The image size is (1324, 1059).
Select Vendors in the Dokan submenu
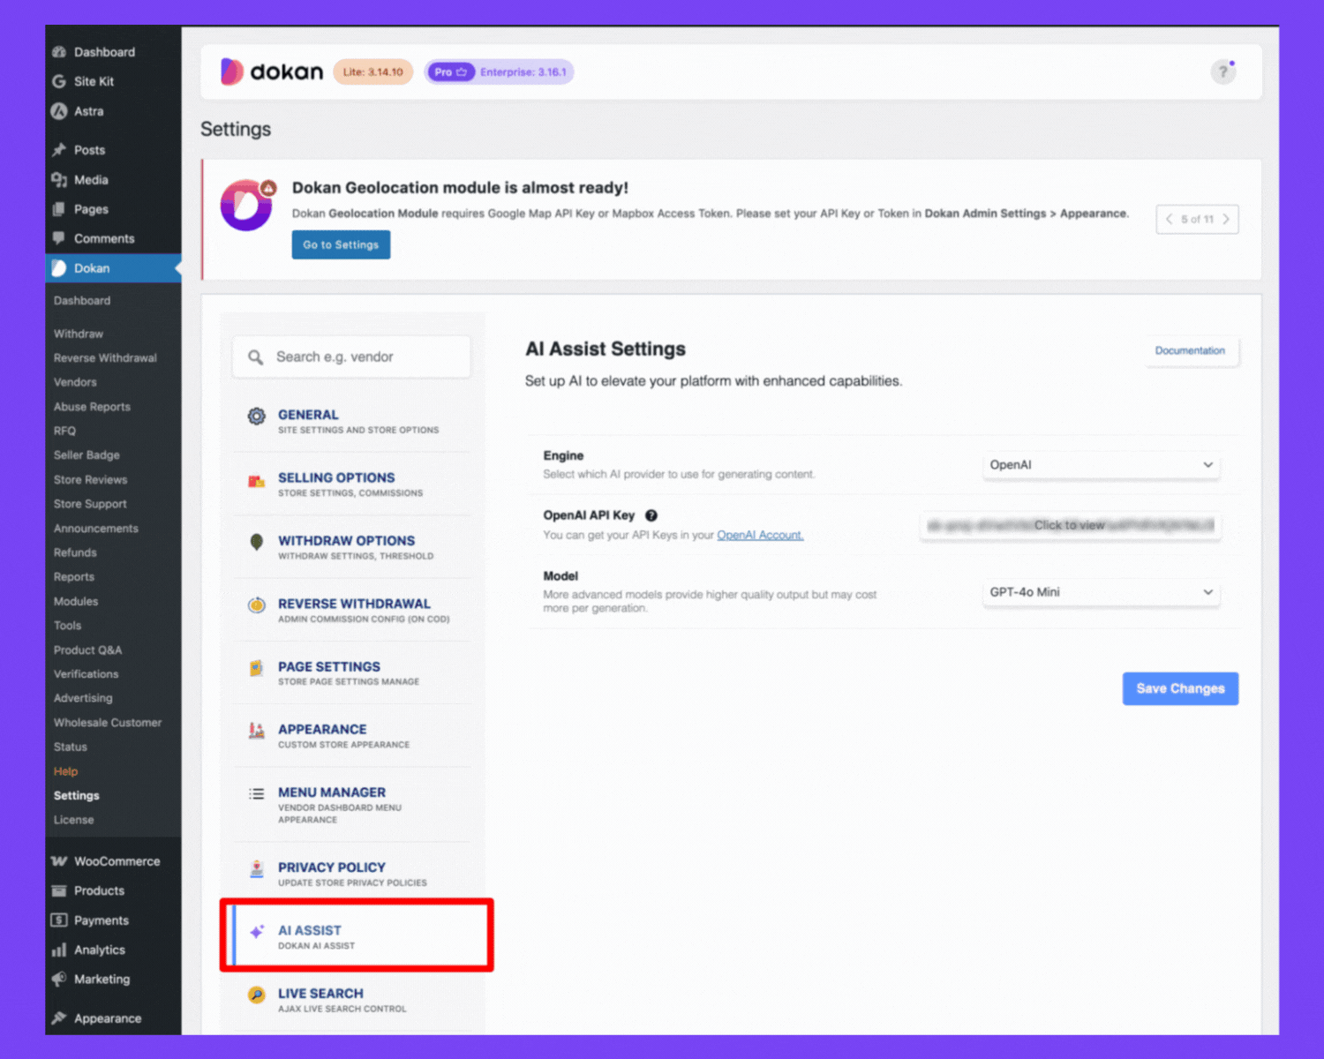pyautogui.click(x=75, y=382)
